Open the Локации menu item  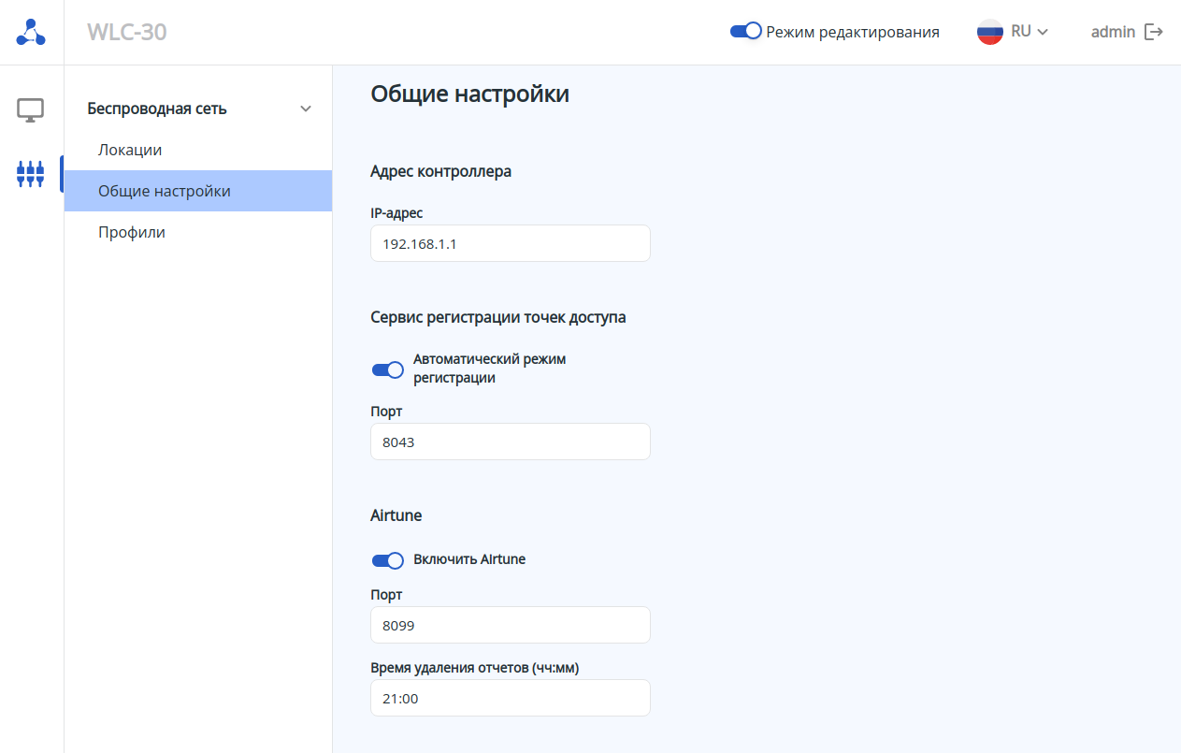pyautogui.click(x=130, y=150)
